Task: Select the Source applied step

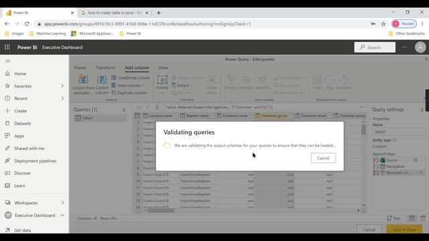Action: click(x=391, y=160)
